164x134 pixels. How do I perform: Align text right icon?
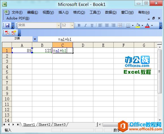113,25
